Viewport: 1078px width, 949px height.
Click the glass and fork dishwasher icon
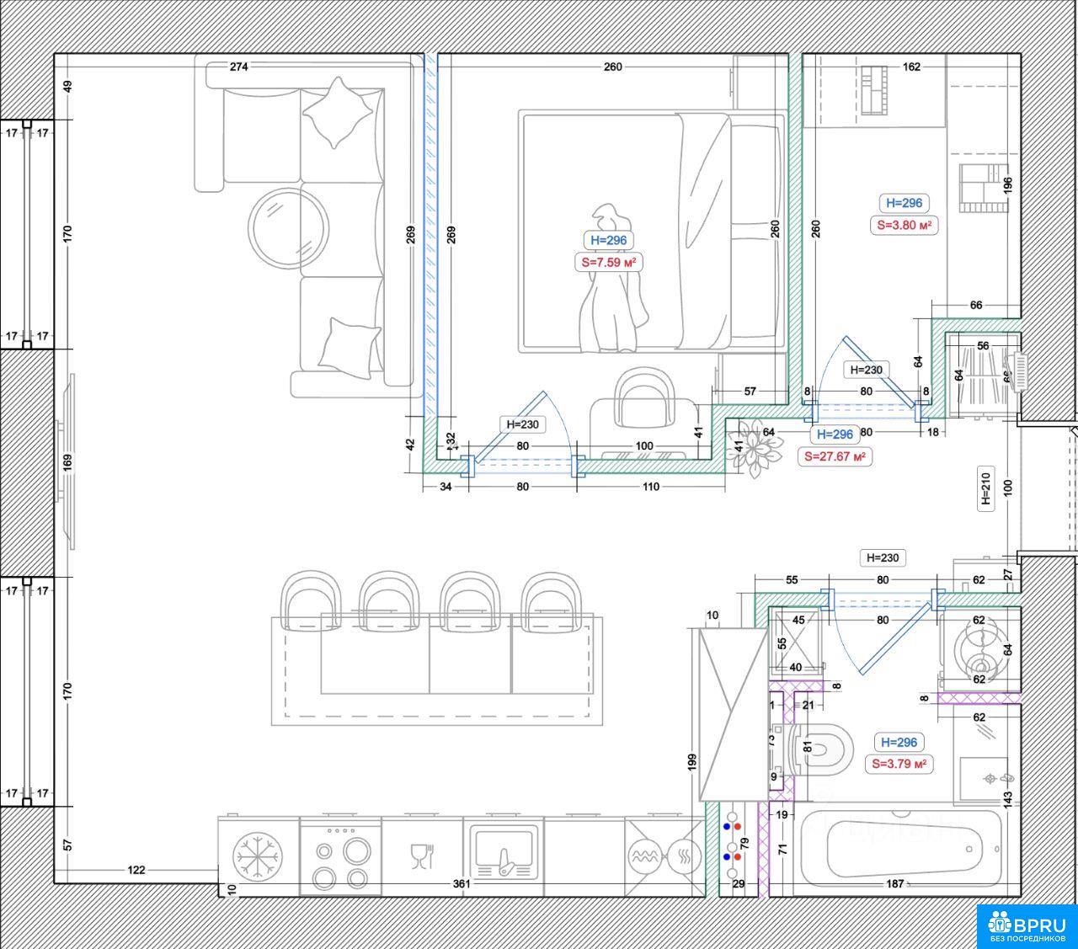[421, 856]
